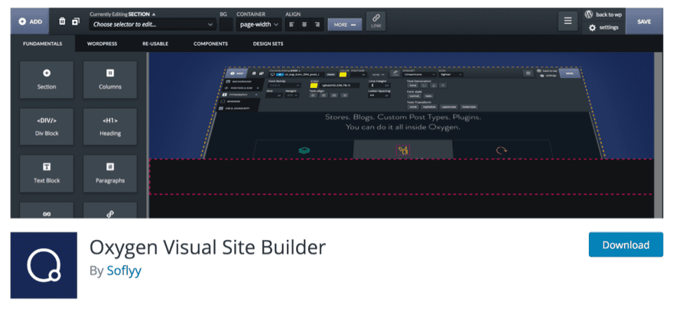
Task: Delete the selected section with trash icon
Action: [x=62, y=21]
